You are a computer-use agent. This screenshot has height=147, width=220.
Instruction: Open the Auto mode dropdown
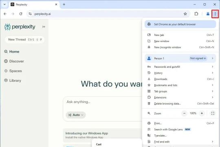tap(76, 115)
